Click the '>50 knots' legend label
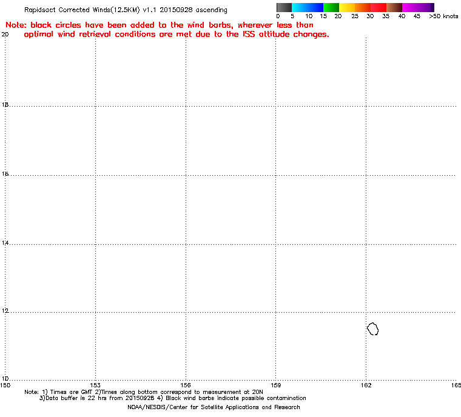 (443, 16)
